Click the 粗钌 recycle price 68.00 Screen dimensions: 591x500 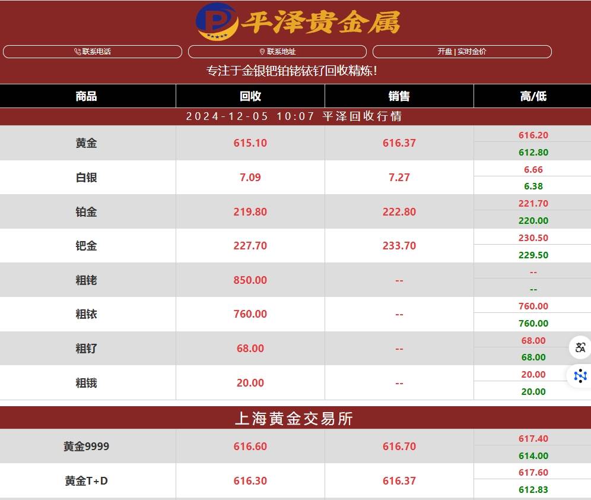point(250,348)
